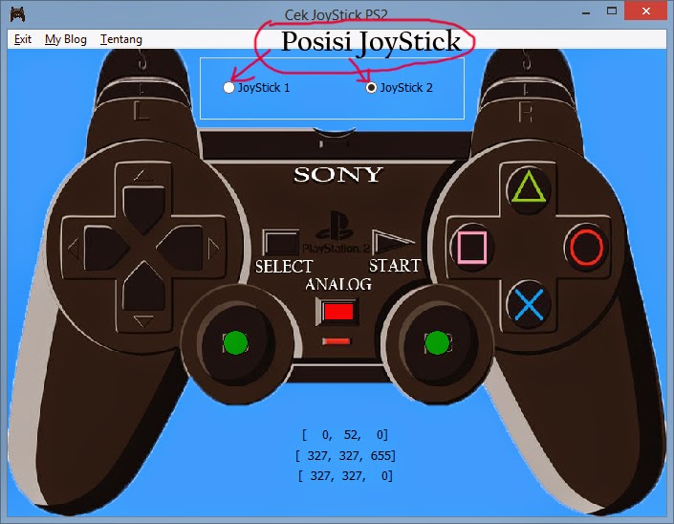Click the green triangle button
The width and height of the screenshot is (674, 524).
click(x=529, y=188)
